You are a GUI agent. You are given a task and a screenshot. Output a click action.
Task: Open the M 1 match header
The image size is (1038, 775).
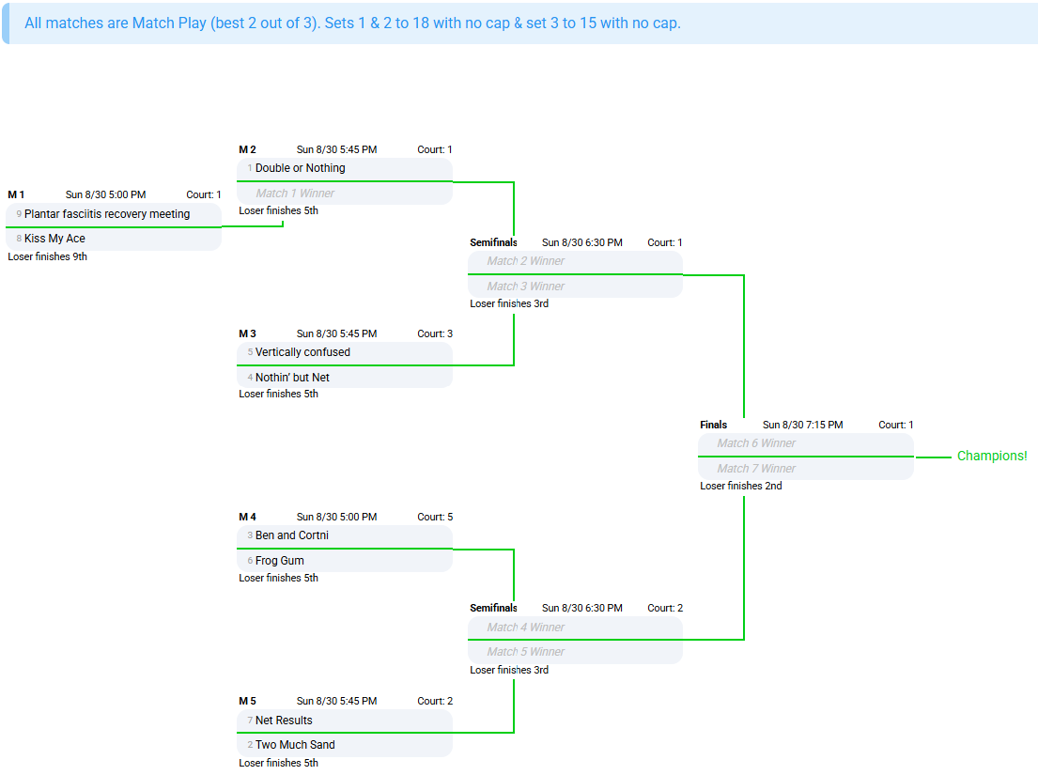(16, 194)
